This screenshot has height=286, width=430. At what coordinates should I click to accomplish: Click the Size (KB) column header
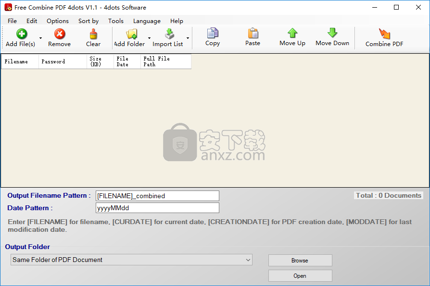(100, 61)
